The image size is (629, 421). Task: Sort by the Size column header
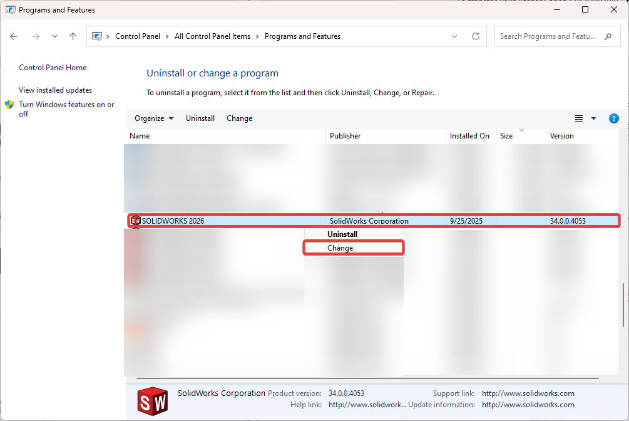(x=521, y=136)
